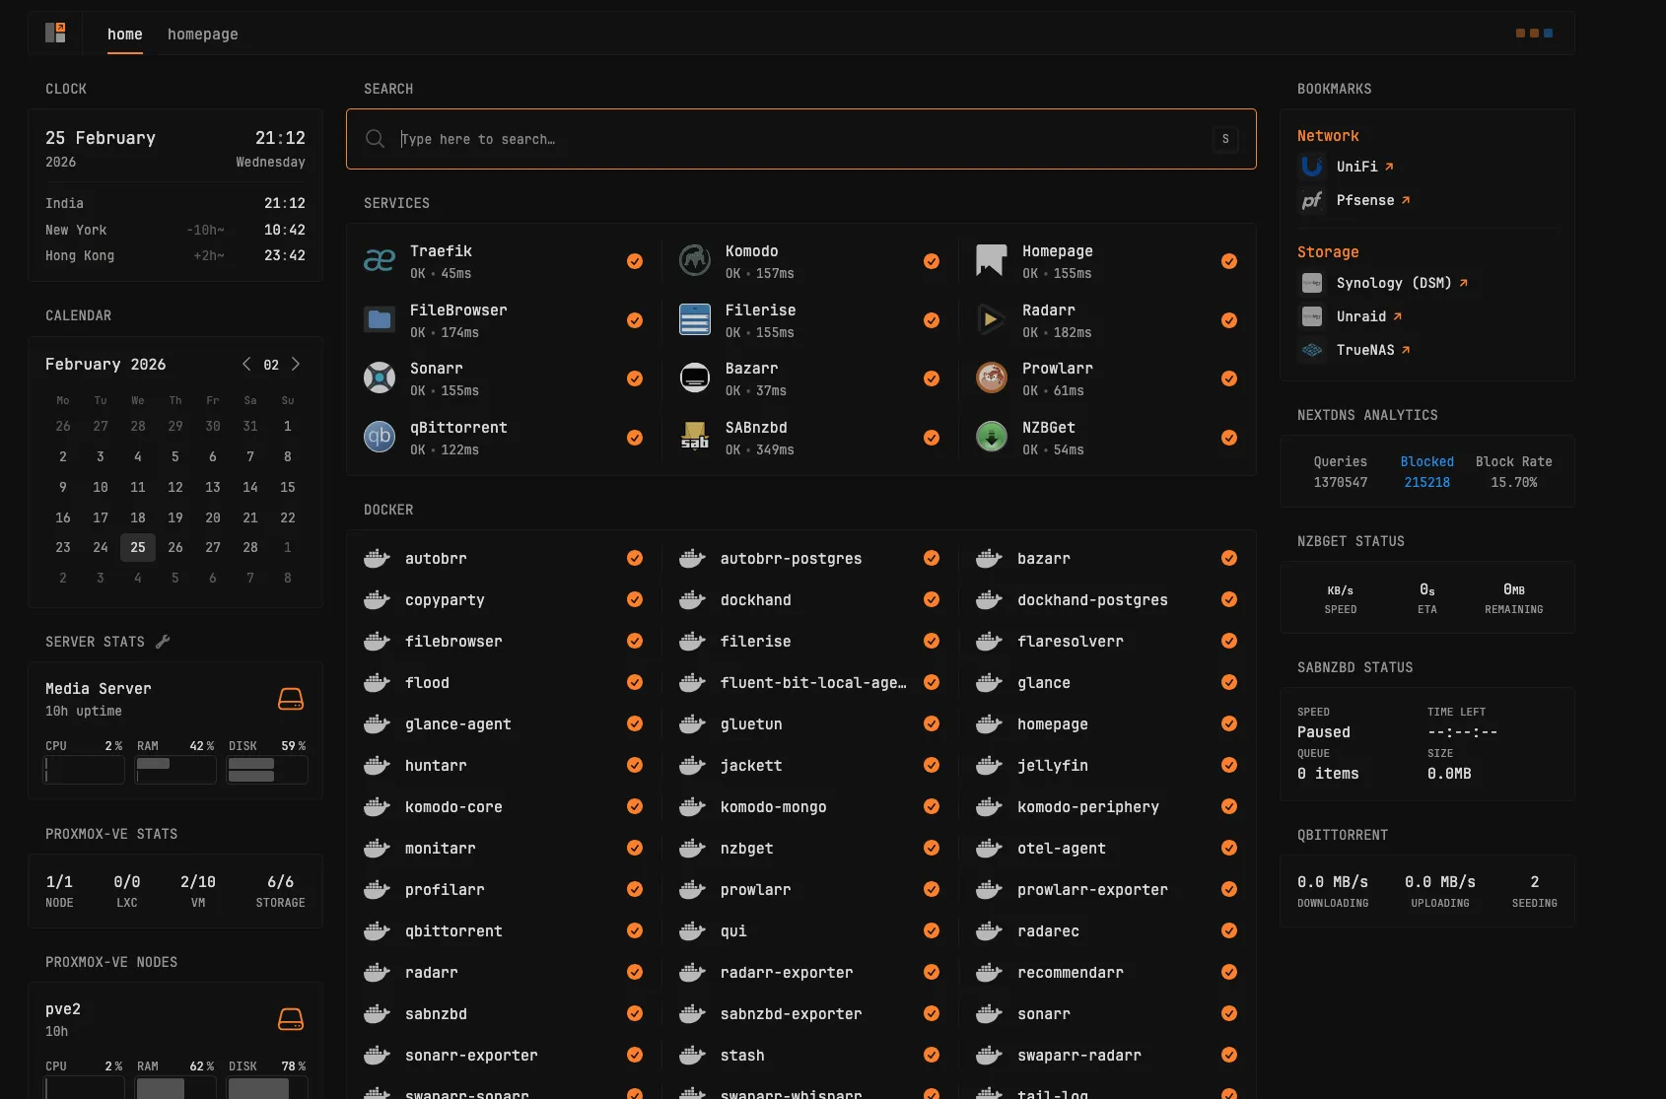This screenshot has width=1666, height=1099.
Task: Open the TrueNAS bookmark link
Action: tap(1365, 350)
